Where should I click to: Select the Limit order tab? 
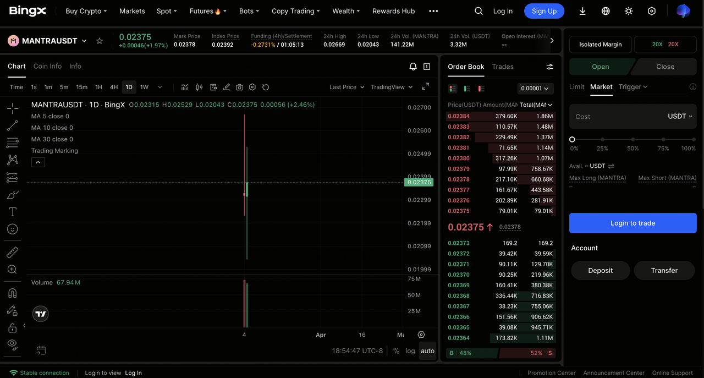tap(576, 87)
